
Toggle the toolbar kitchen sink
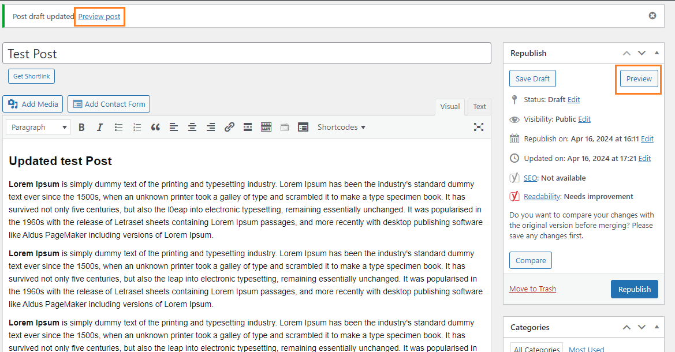coord(266,128)
